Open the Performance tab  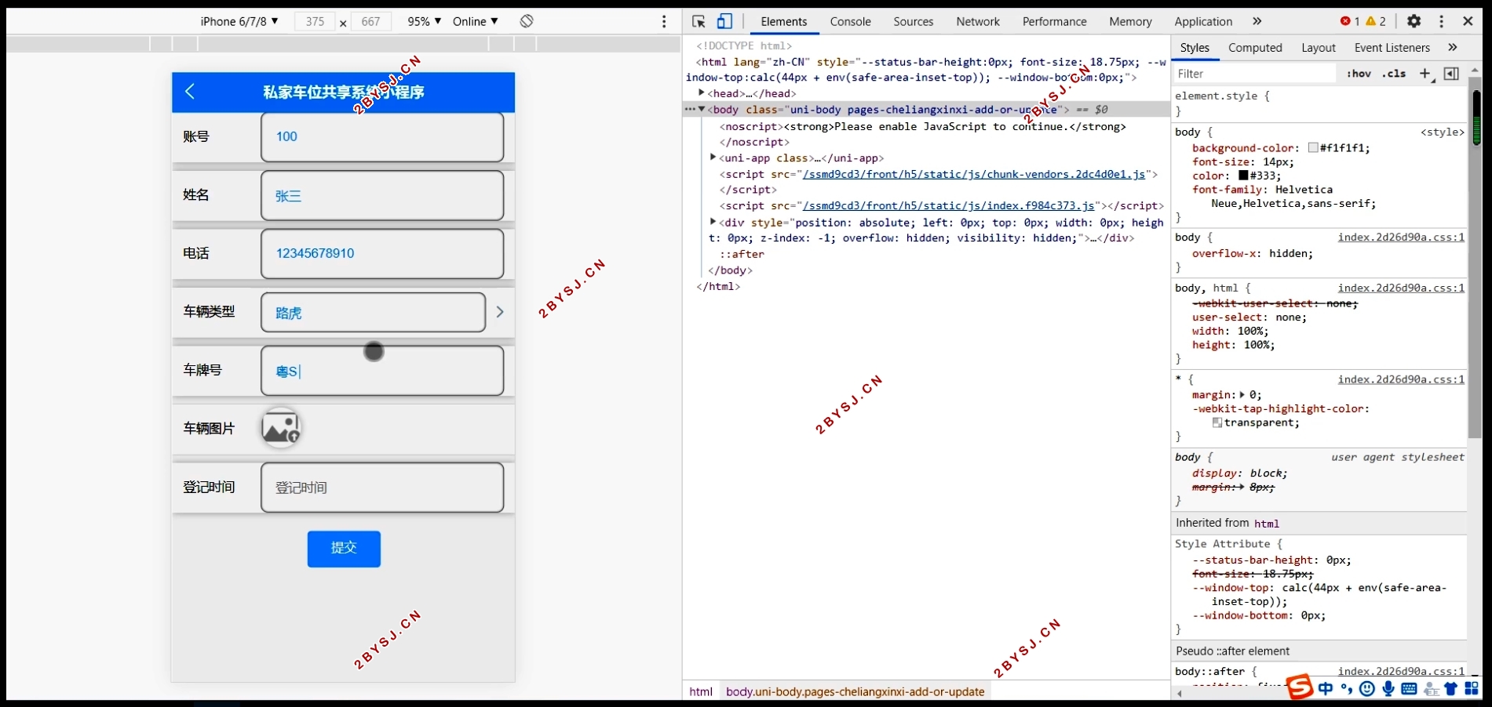point(1054,21)
